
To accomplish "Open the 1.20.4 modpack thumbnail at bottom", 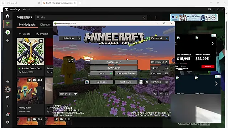I will tap(30, 121).
